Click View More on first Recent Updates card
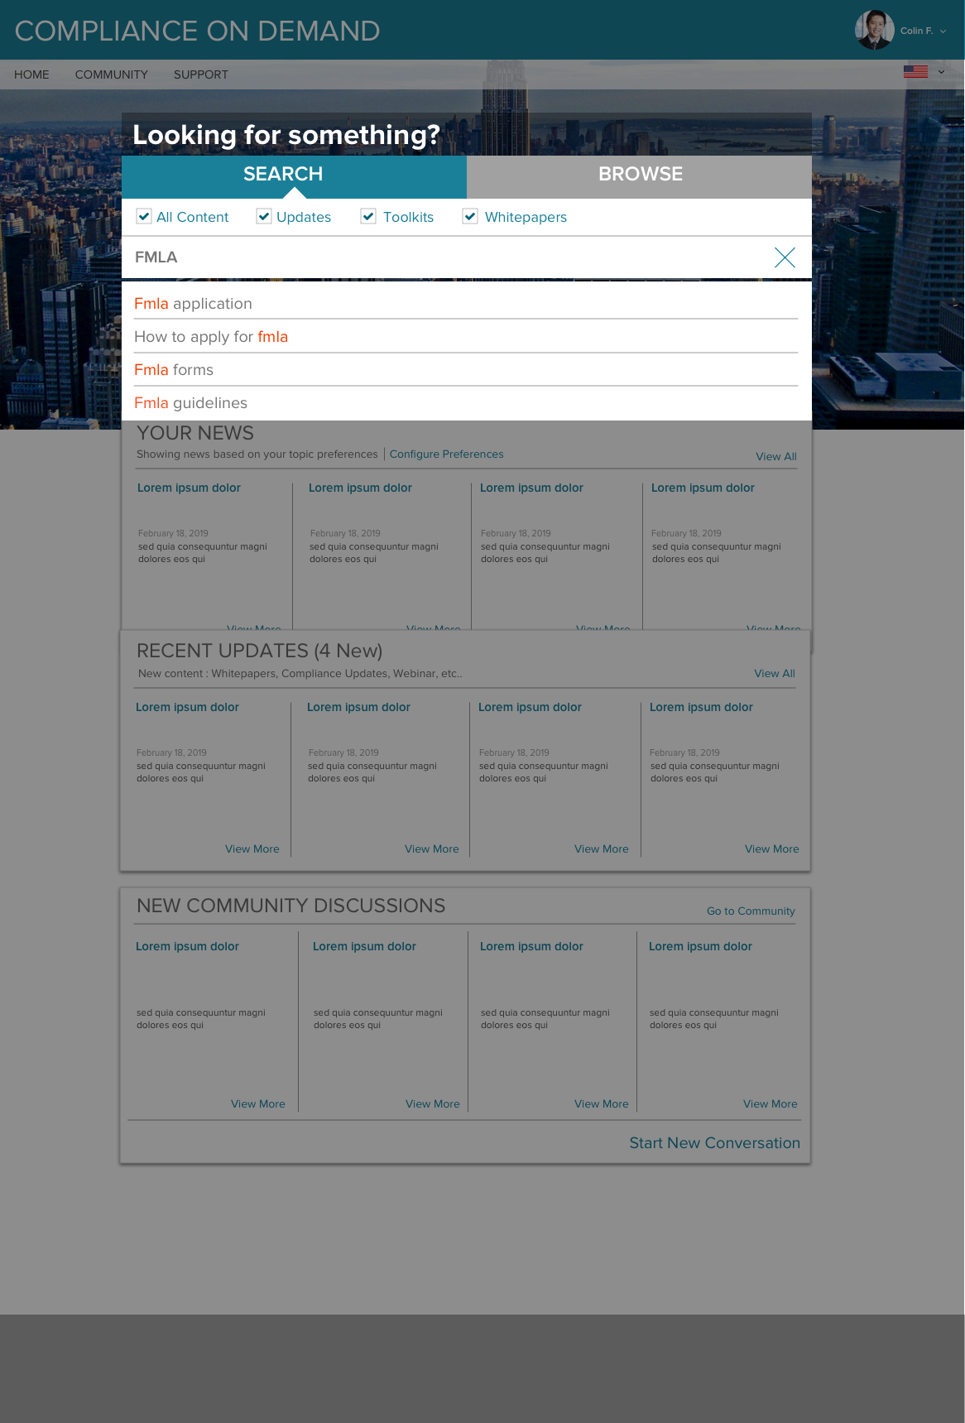This screenshot has height=1423, width=965. (x=252, y=849)
